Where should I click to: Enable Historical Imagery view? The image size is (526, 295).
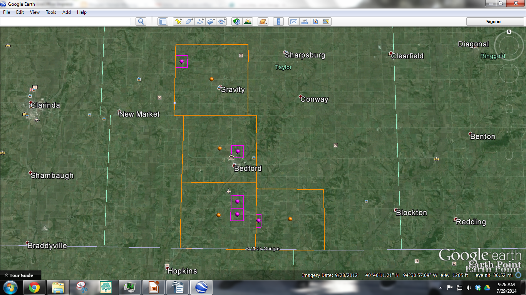tap(238, 22)
